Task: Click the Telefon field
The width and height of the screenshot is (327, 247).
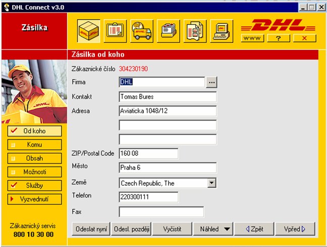Action: (148, 197)
